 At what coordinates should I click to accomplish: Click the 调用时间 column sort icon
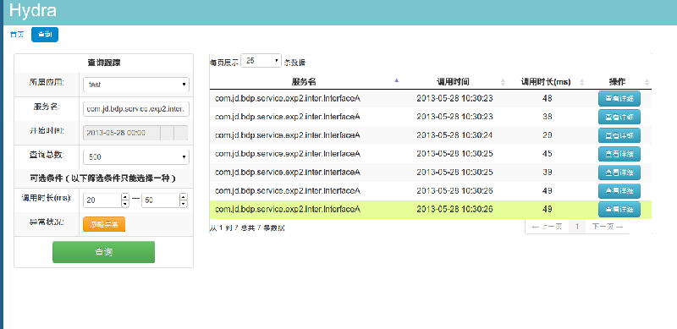click(x=503, y=82)
